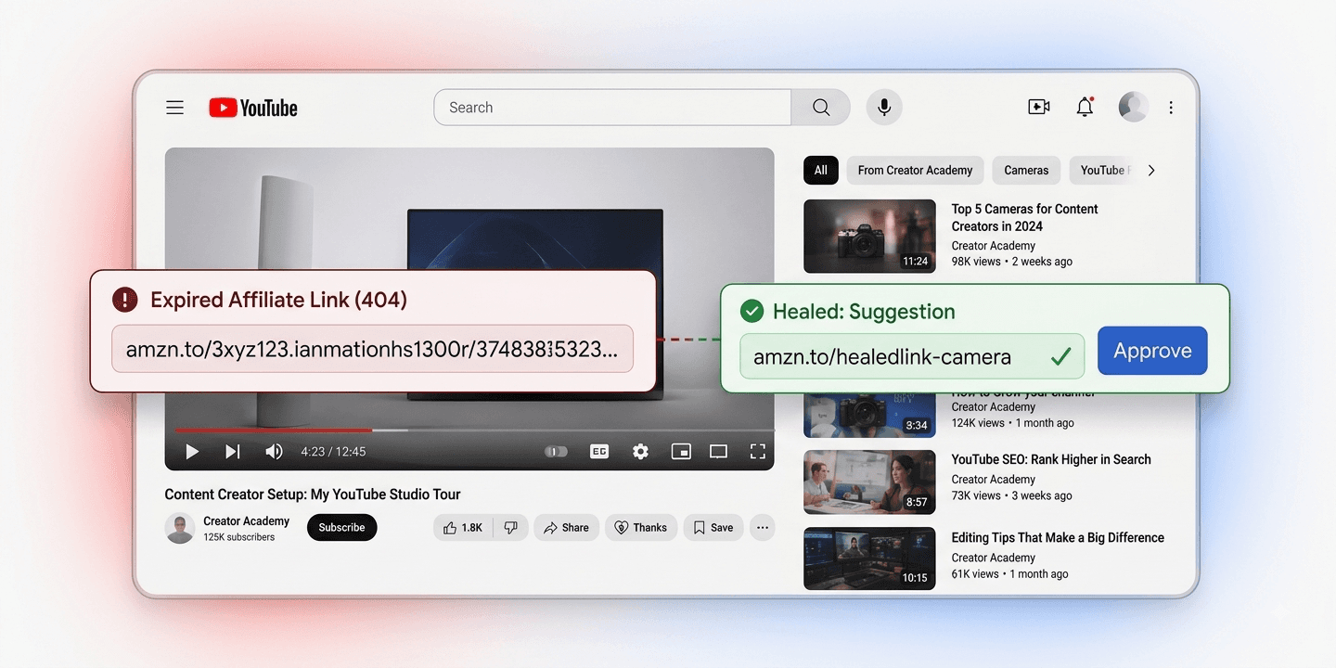Skip to the next video
1336x668 pixels.
233,452
